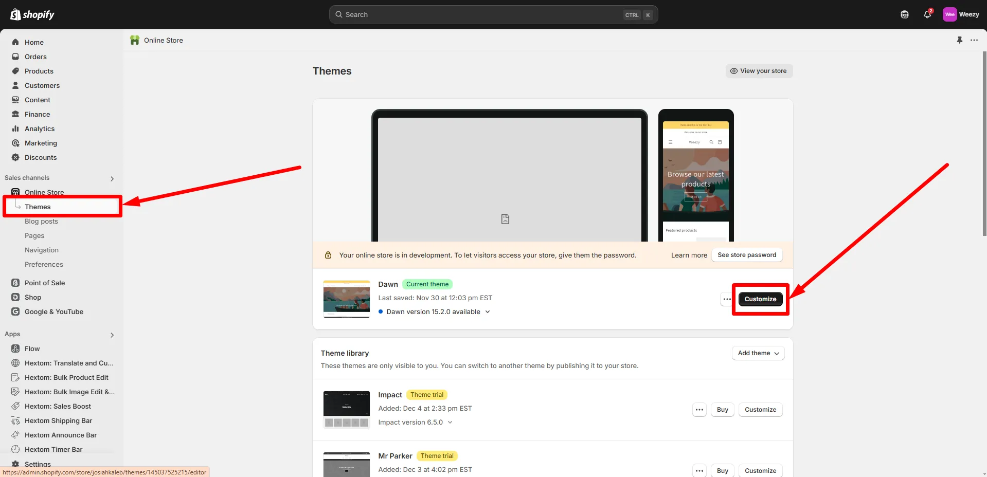
Task: Click the Dawn theme thumbnail
Action: tap(347, 299)
